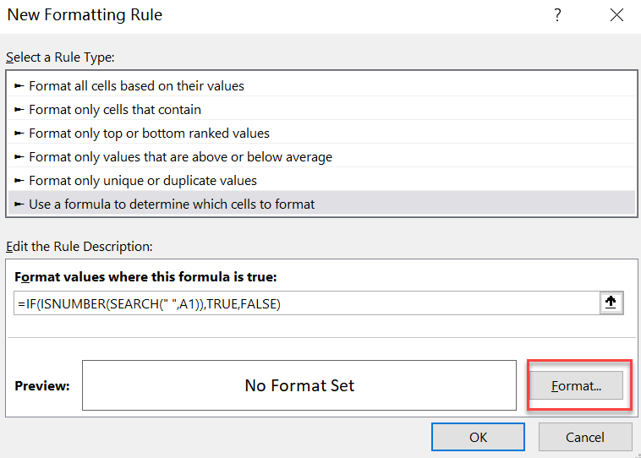Choose 'Format only top or bottom ranked values'
Screen dimensions: 641x458
tap(322, 134)
